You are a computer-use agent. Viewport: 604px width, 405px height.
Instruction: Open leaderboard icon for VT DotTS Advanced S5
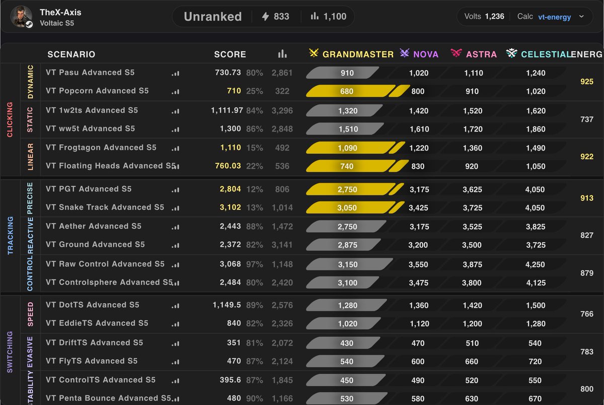click(175, 306)
